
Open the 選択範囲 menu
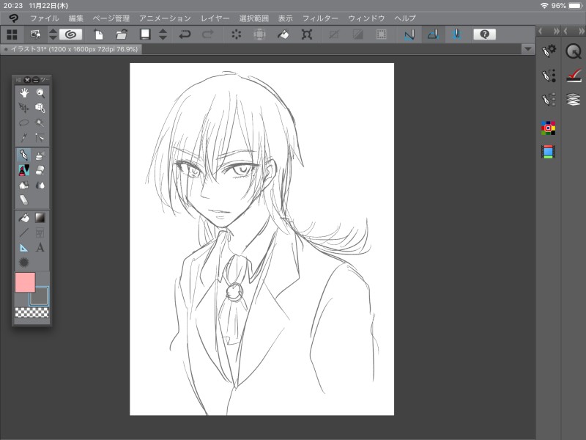[253, 18]
